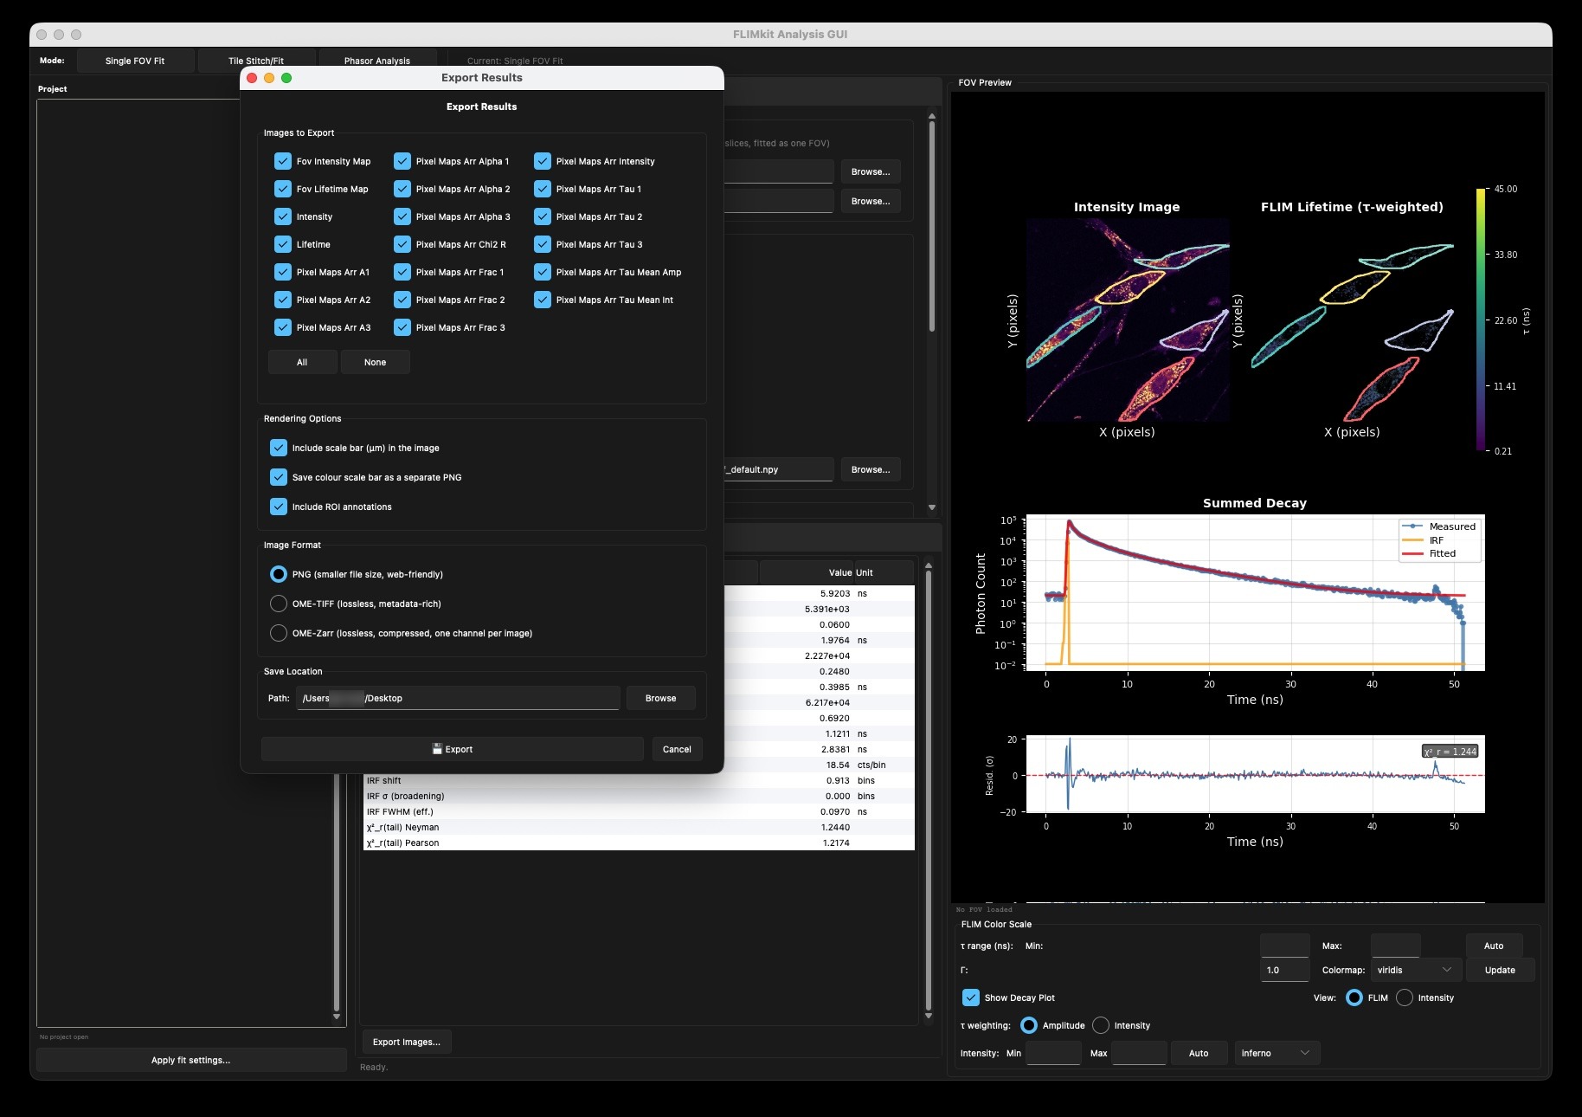Click the FLIM lifetime colorbar scale
This screenshot has width=1582, height=1117.
(x=1481, y=320)
